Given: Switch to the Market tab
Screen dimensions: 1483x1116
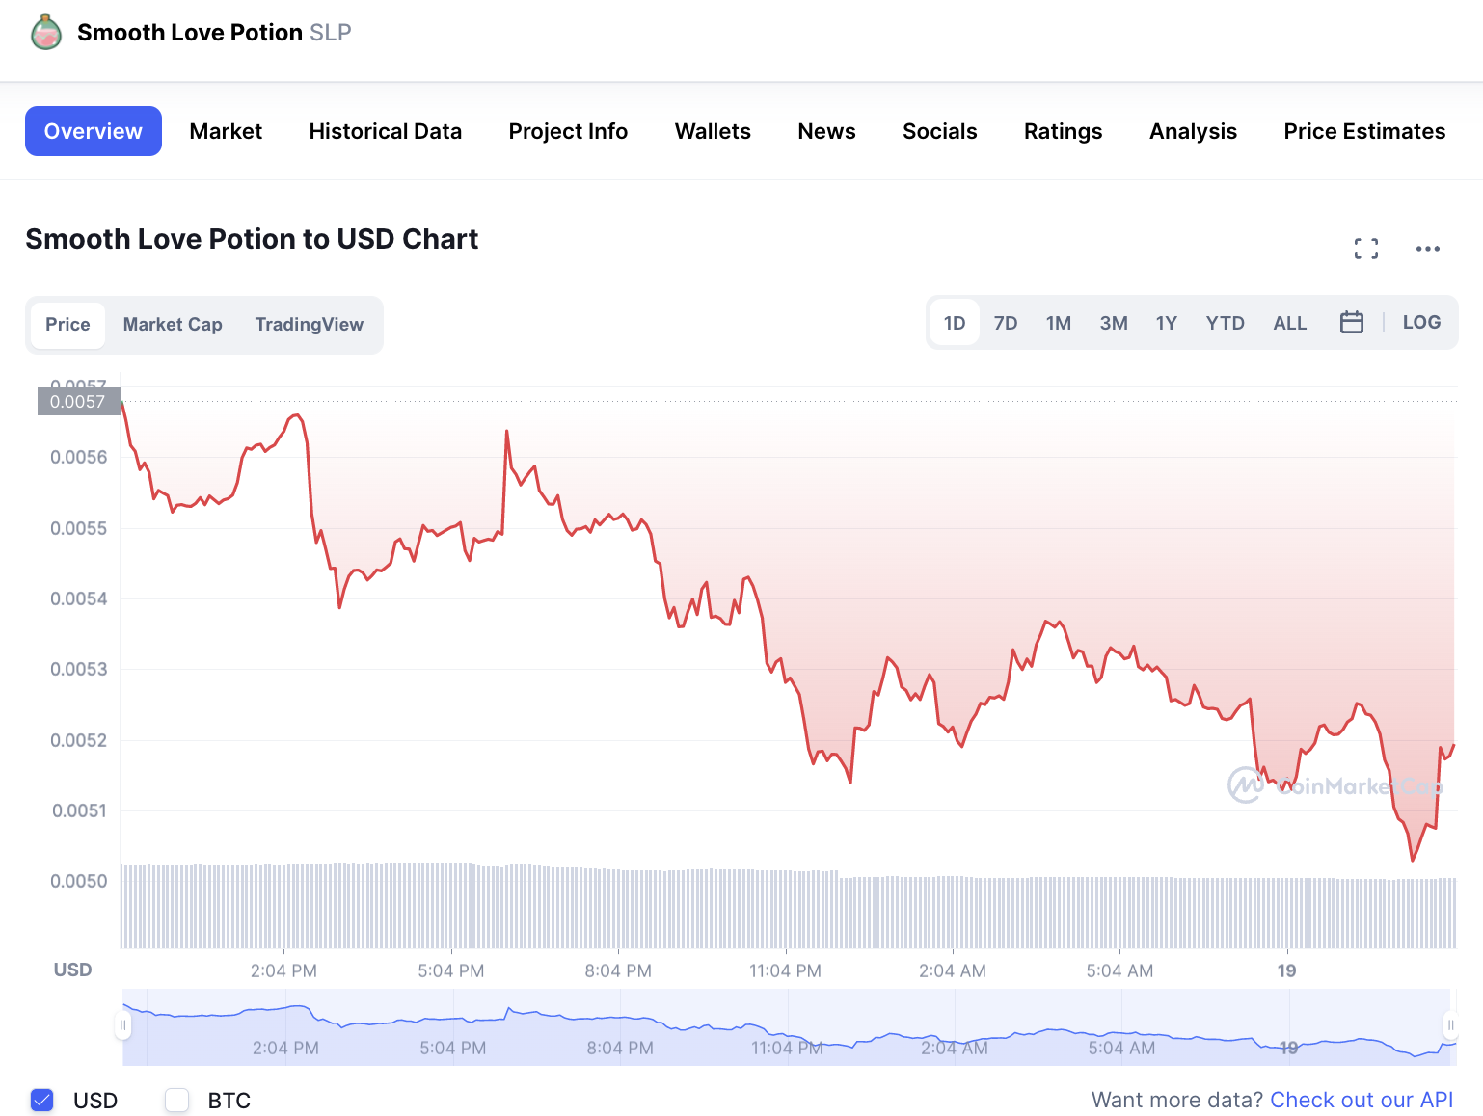Looking at the screenshot, I should [x=226, y=131].
